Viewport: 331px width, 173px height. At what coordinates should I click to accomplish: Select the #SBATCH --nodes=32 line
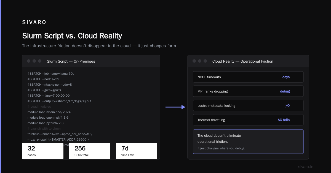point(43,79)
